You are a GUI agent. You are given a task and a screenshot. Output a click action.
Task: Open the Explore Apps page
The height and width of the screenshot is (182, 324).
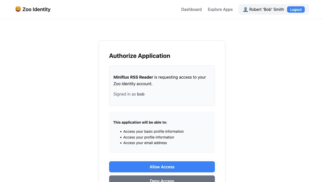pos(220,9)
